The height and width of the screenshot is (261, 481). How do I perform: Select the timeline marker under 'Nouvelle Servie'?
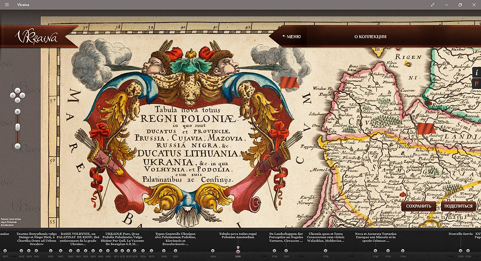click(x=460, y=251)
